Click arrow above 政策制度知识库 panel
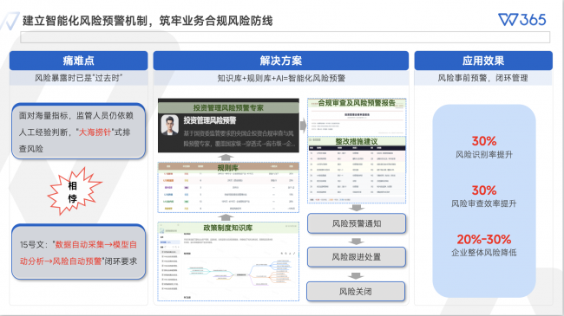The image size is (564, 316). [226, 217]
